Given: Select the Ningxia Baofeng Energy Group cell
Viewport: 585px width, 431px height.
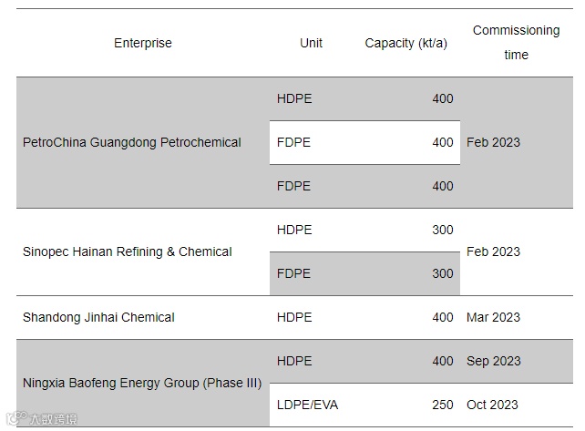Looking at the screenshot, I should coord(142,383).
